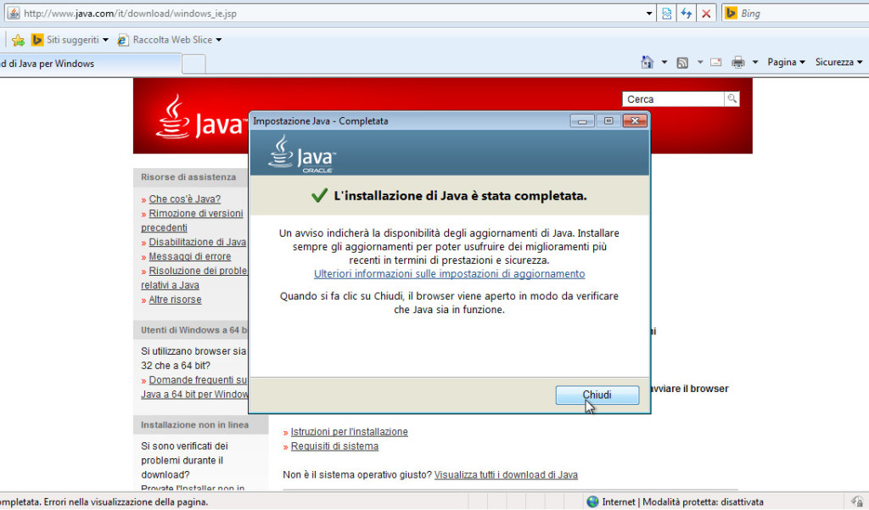869x510 pixels.
Task: Click the status bar error message text
Action: [104, 502]
